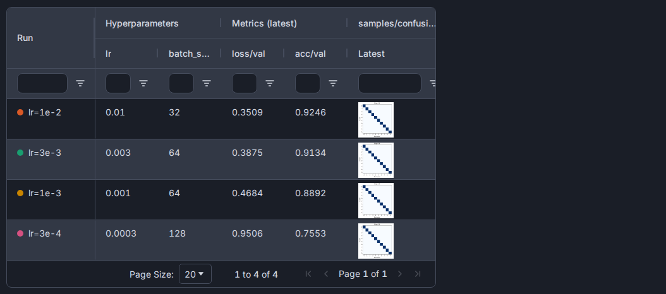The height and width of the screenshot is (294, 666).
Task: Click the lr value 0.01
Action: (x=115, y=112)
